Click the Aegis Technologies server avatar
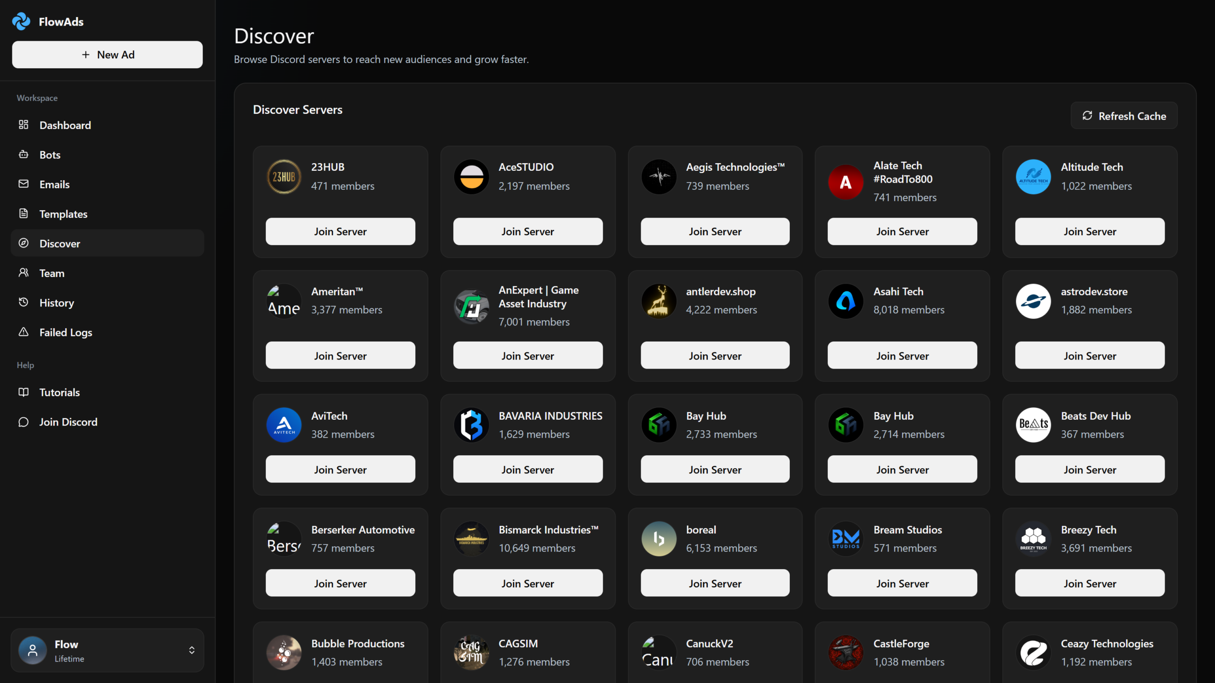 click(659, 177)
